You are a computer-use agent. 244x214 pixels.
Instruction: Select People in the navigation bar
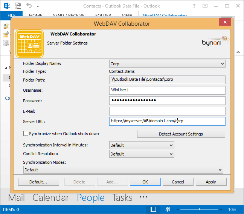click(x=91, y=198)
